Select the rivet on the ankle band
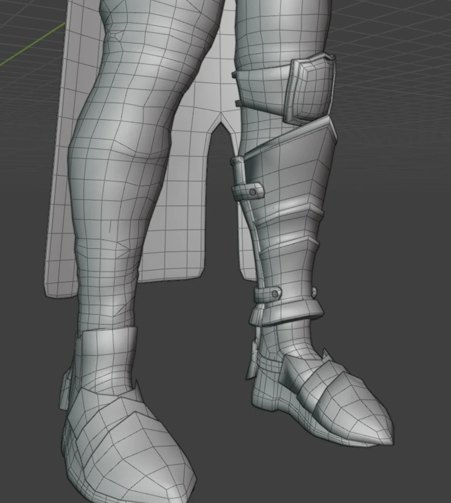The image size is (451, 503). 276,293
